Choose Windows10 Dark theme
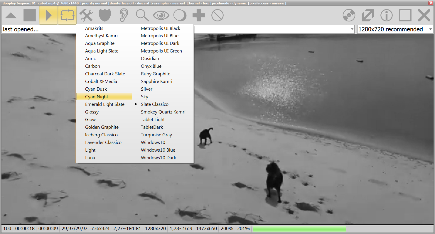The image size is (435, 234). (x=159, y=158)
